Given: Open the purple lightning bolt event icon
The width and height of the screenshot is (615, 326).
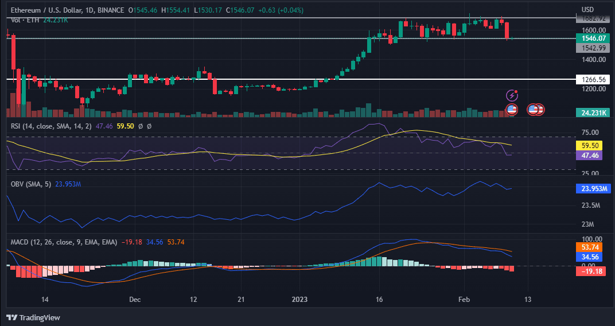Looking at the screenshot, I should coord(512,95).
